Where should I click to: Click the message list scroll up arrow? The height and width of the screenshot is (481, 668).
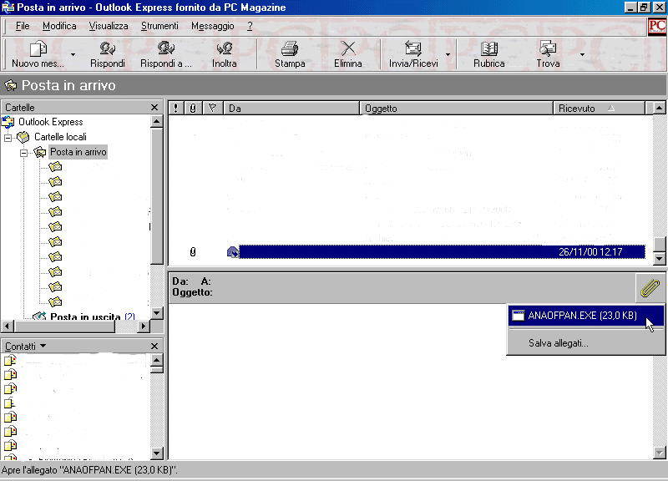(659, 109)
